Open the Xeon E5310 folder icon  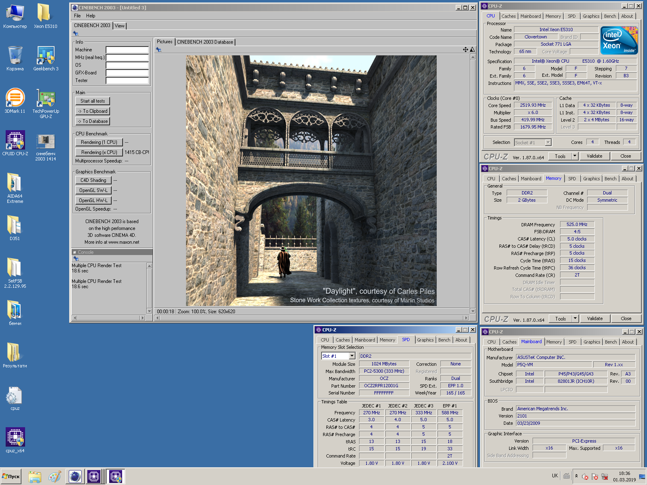pos(46,17)
